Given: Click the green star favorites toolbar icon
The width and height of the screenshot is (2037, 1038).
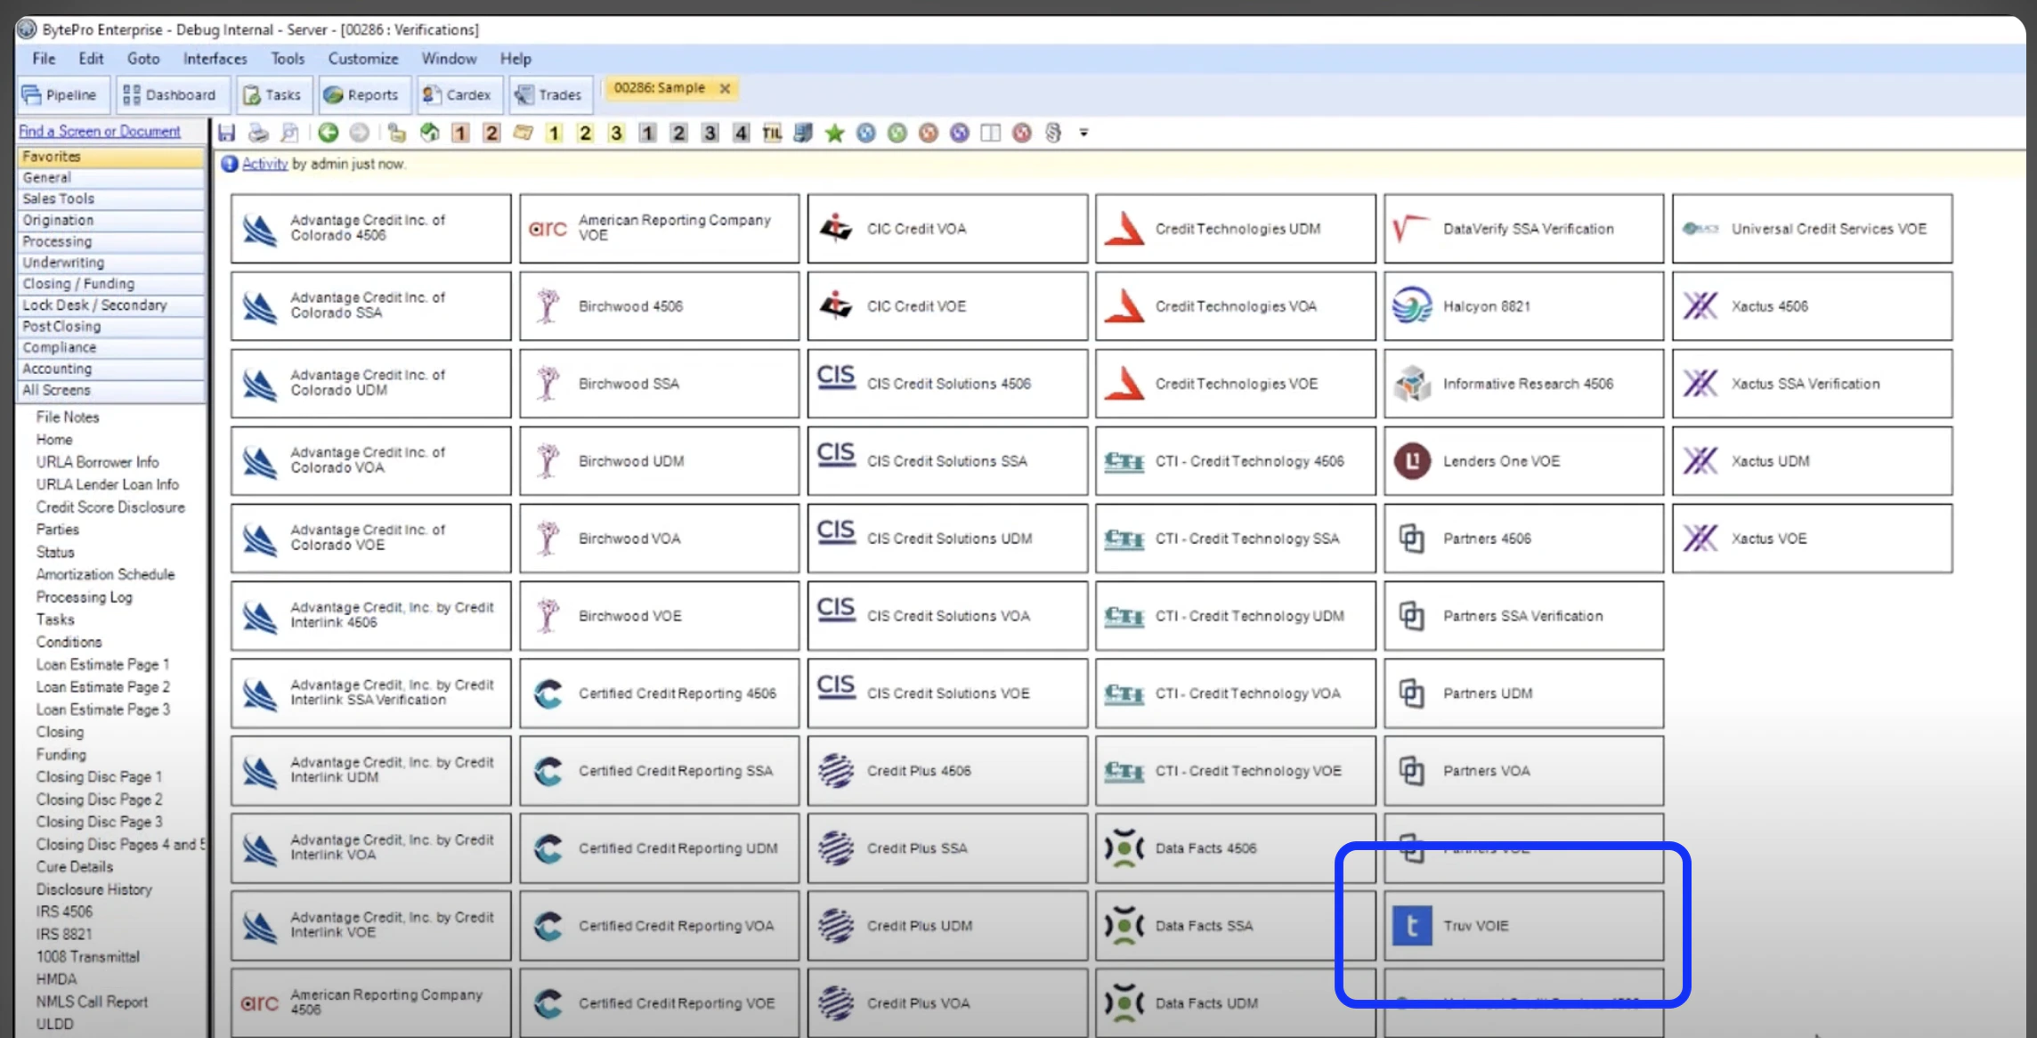Looking at the screenshot, I should [834, 133].
